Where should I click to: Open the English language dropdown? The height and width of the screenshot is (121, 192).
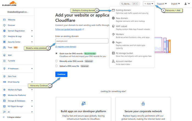[175, 4]
